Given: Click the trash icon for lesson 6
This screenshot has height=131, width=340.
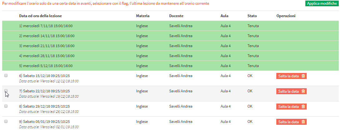Looking at the screenshot, I should click(x=303, y=76).
